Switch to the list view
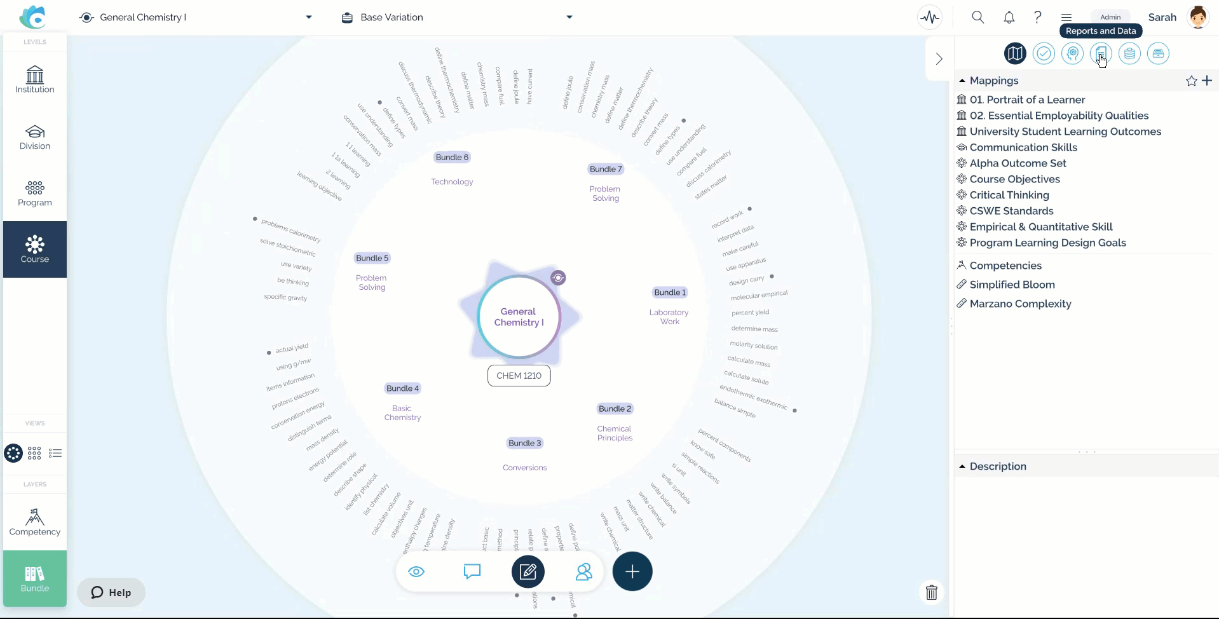 click(55, 453)
